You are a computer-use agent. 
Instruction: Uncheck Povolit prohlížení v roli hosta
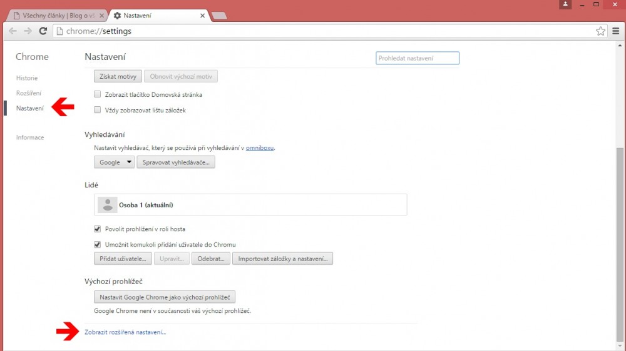97,229
